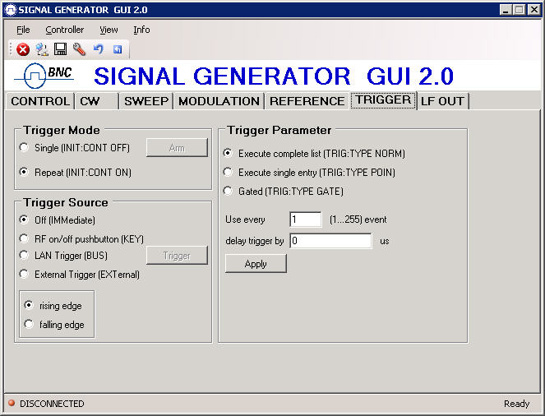This screenshot has width=545, height=416.
Task: Click the Trigger Source group heading
Action: (x=66, y=202)
